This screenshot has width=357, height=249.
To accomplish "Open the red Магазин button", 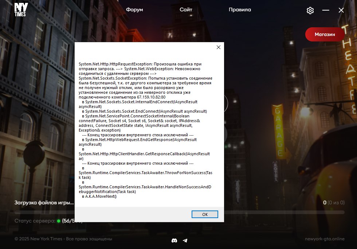I will click(325, 34).
